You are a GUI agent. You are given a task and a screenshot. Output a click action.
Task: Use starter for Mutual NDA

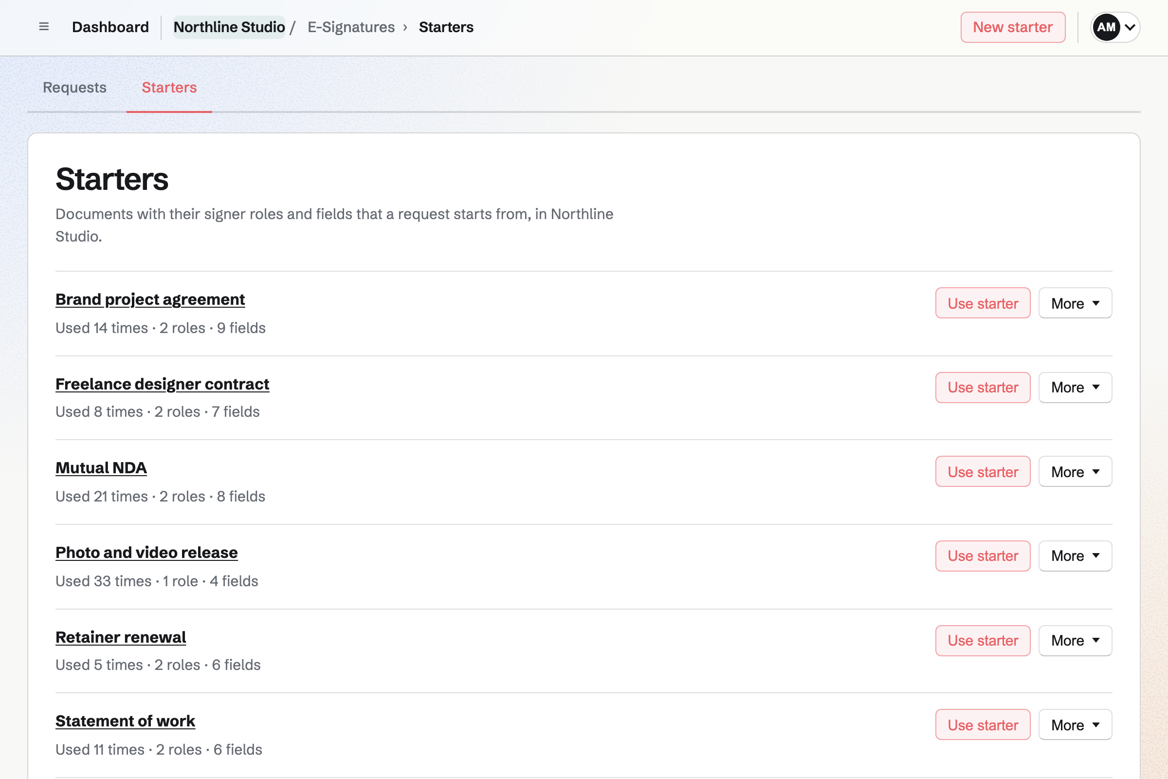pyautogui.click(x=983, y=471)
